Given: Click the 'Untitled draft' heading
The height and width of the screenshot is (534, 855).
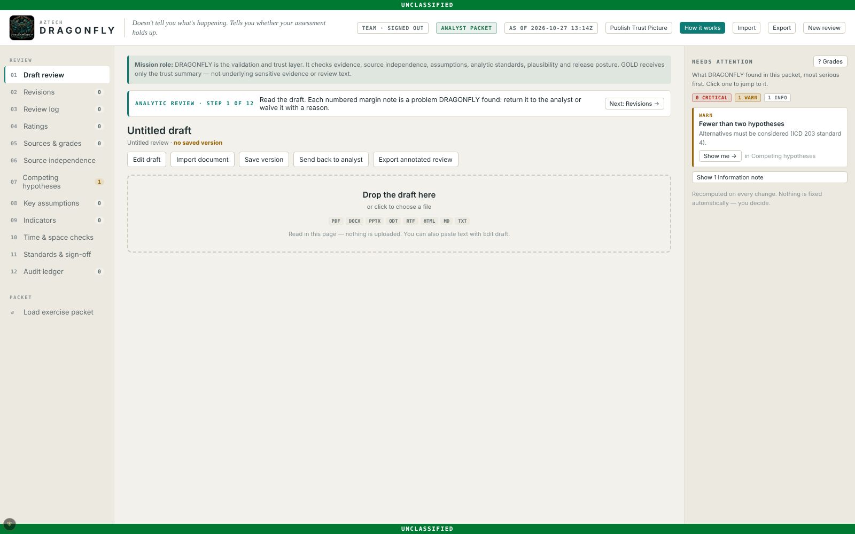Looking at the screenshot, I should 159,130.
